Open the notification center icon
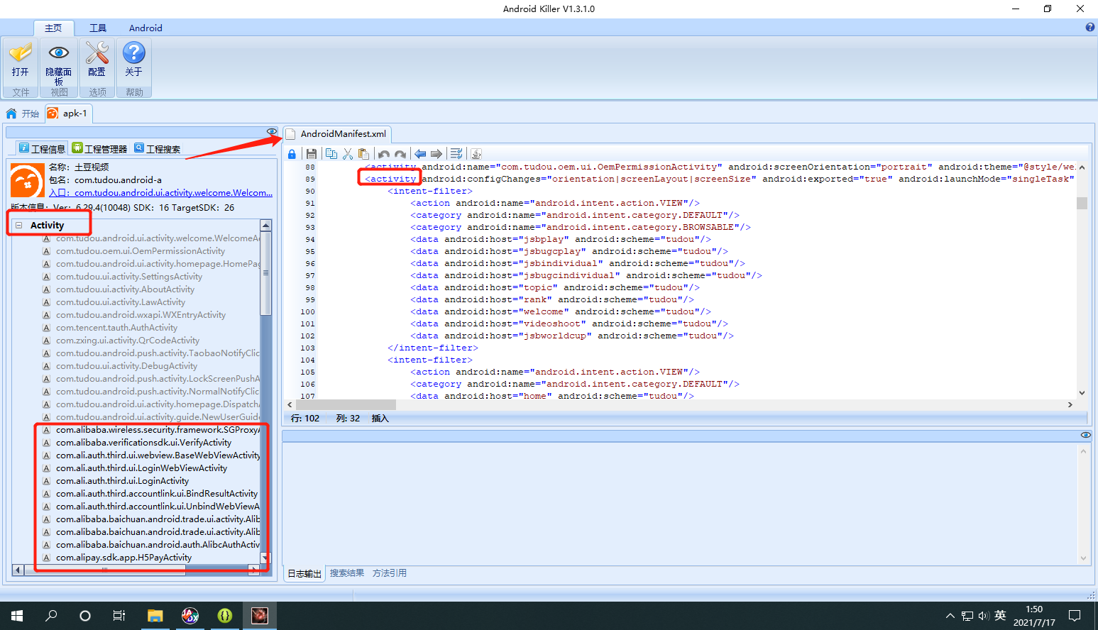 click(1075, 616)
